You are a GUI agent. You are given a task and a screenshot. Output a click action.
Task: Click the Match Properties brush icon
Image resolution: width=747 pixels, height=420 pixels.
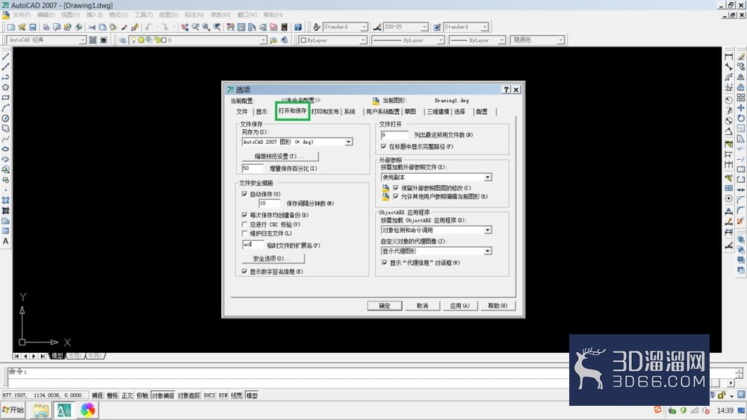[124, 27]
